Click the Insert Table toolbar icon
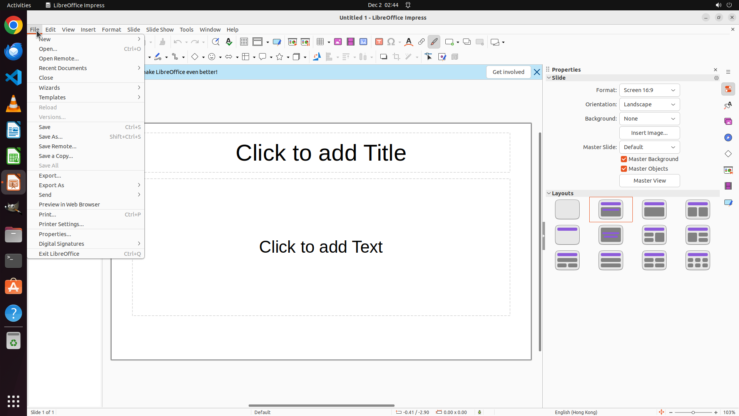 click(x=320, y=42)
